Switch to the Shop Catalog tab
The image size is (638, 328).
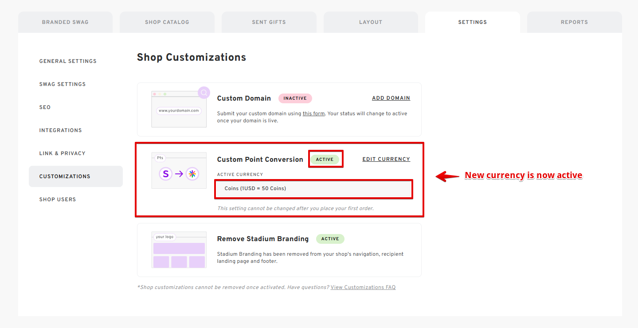(x=167, y=22)
